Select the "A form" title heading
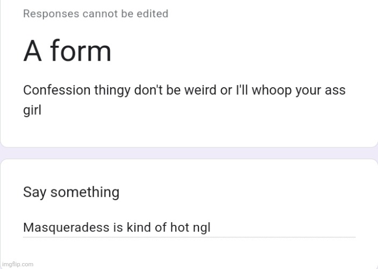 point(67,51)
